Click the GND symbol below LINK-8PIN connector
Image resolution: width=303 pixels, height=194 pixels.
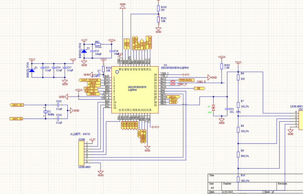coord(100,173)
